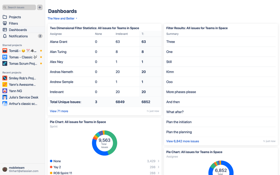This screenshot has height=175, width=280.
Task: Click the notifications count badge 2
Action: (40, 36)
